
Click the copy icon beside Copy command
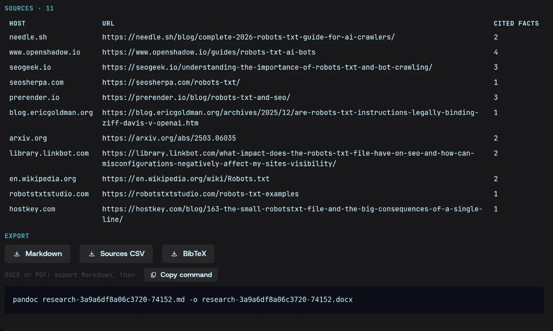pyautogui.click(x=154, y=275)
